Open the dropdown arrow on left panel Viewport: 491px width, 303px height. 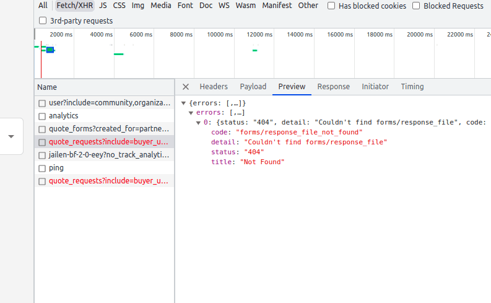(11, 136)
